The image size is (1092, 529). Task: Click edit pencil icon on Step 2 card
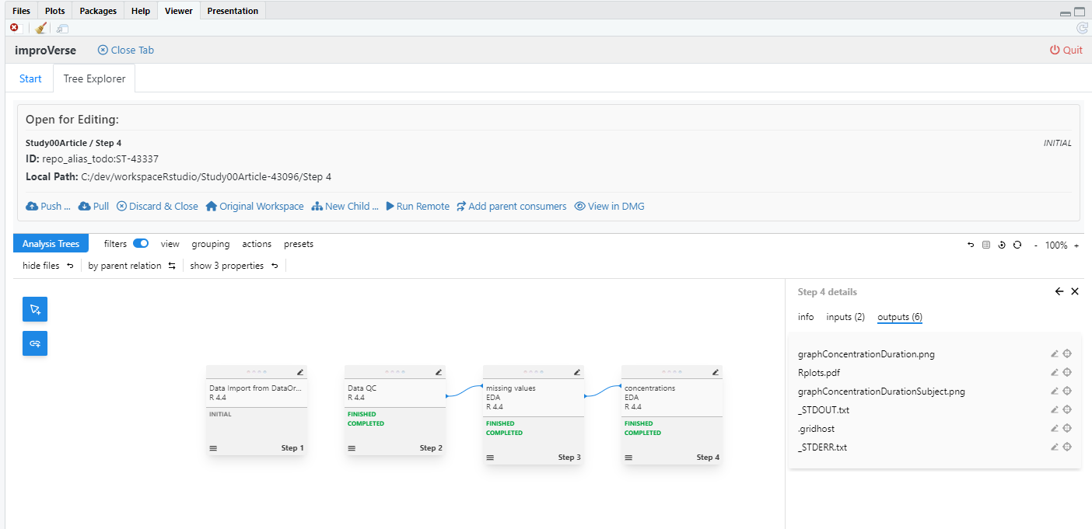coord(439,372)
